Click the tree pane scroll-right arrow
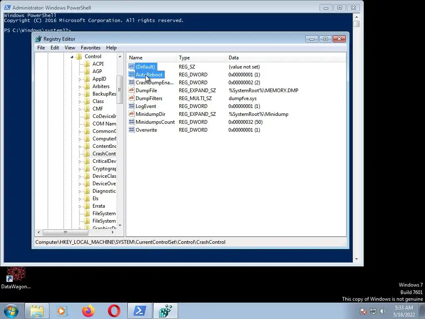This screenshot has width=425, height=319. point(113,232)
